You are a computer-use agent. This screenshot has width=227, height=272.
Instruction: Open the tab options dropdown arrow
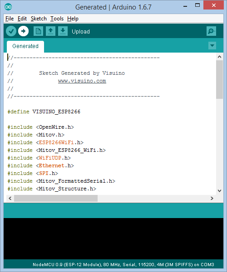pyautogui.click(x=212, y=46)
